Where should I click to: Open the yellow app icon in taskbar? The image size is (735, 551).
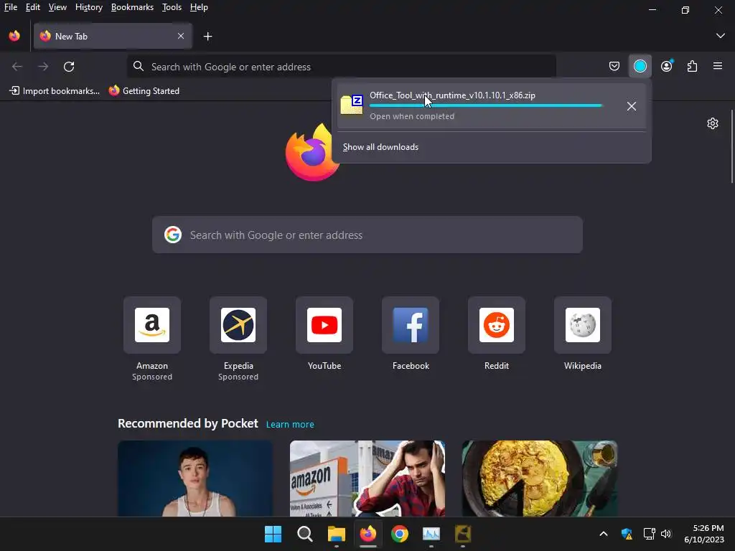[463, 534]
